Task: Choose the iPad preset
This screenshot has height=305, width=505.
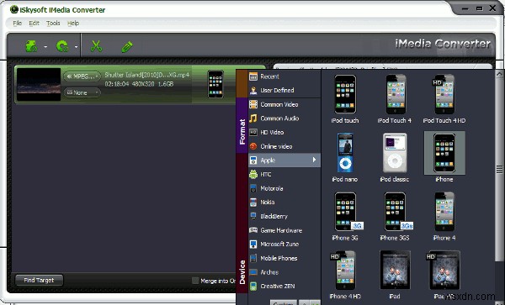Action: click(395, 275)
